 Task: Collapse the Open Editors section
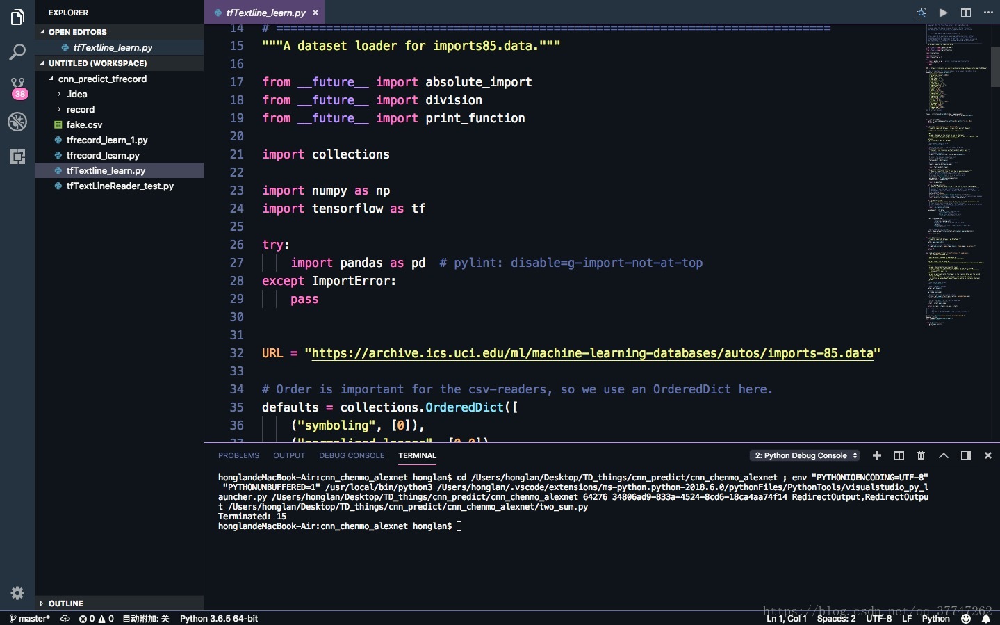pos(120,32)
